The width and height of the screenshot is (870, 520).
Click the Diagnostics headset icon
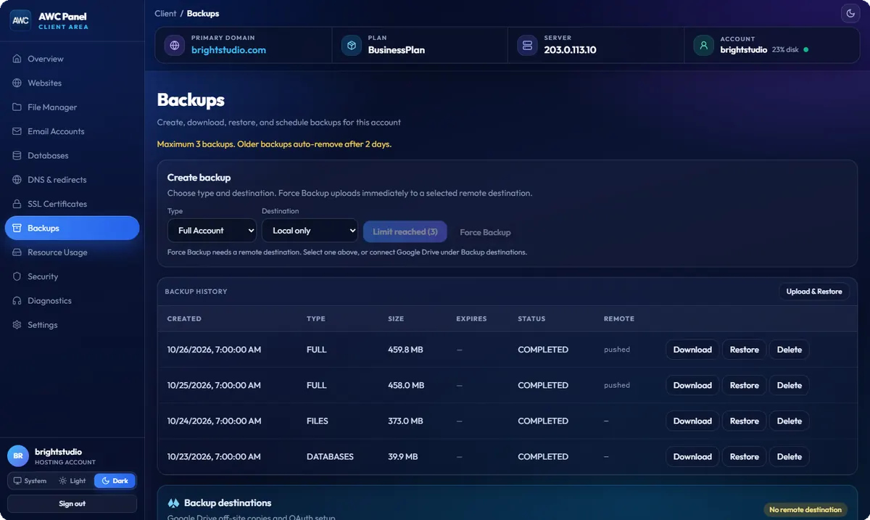(x=17, y=300)
